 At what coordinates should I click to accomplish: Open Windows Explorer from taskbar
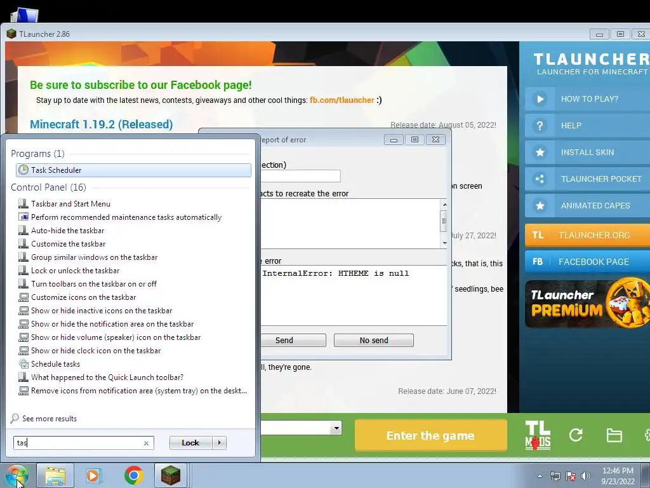click(55, 476)
